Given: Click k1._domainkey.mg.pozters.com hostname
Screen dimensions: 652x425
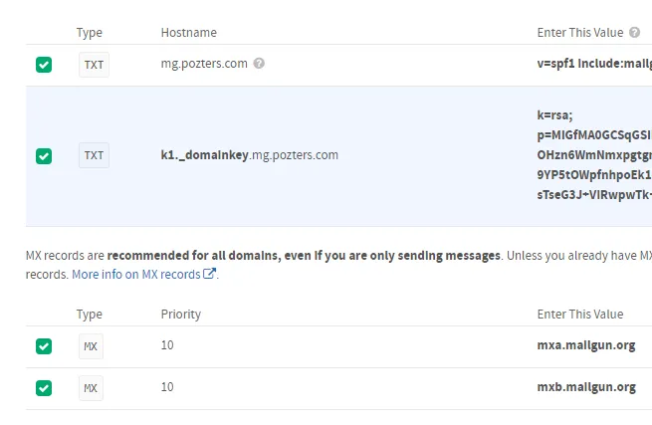Looking at the screenshot, I should 250,155.
